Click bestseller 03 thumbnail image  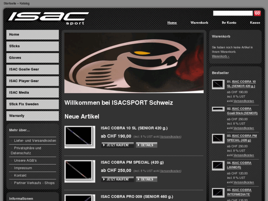[218, 139]
